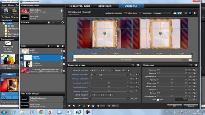Jump to the next keyframe in header

(195, 13)
